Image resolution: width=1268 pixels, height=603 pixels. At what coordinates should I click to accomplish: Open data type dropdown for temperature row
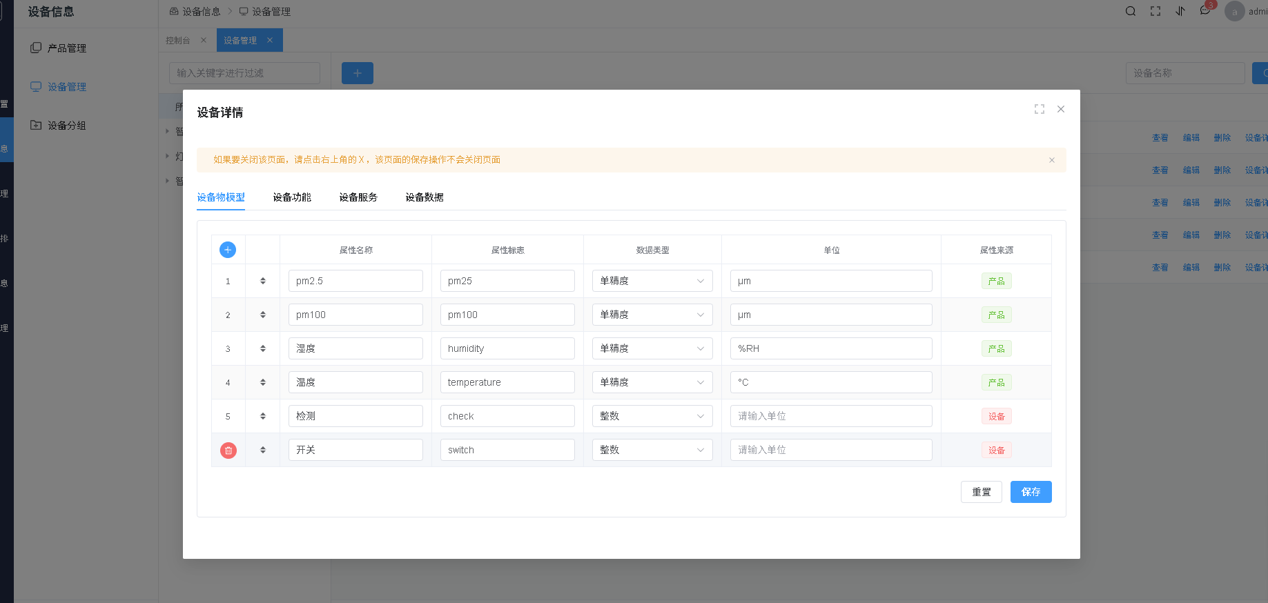(x=652, y=382)
